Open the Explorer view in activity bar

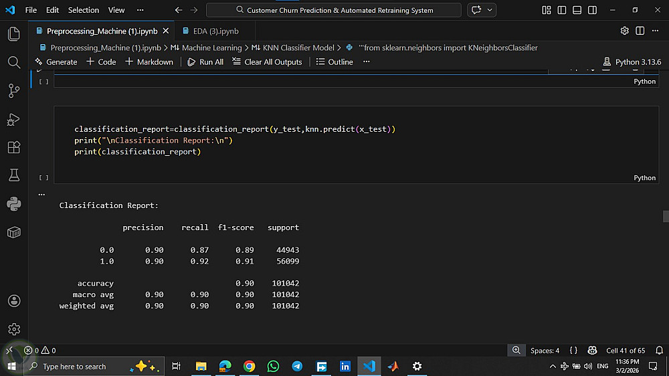point(14,34)
